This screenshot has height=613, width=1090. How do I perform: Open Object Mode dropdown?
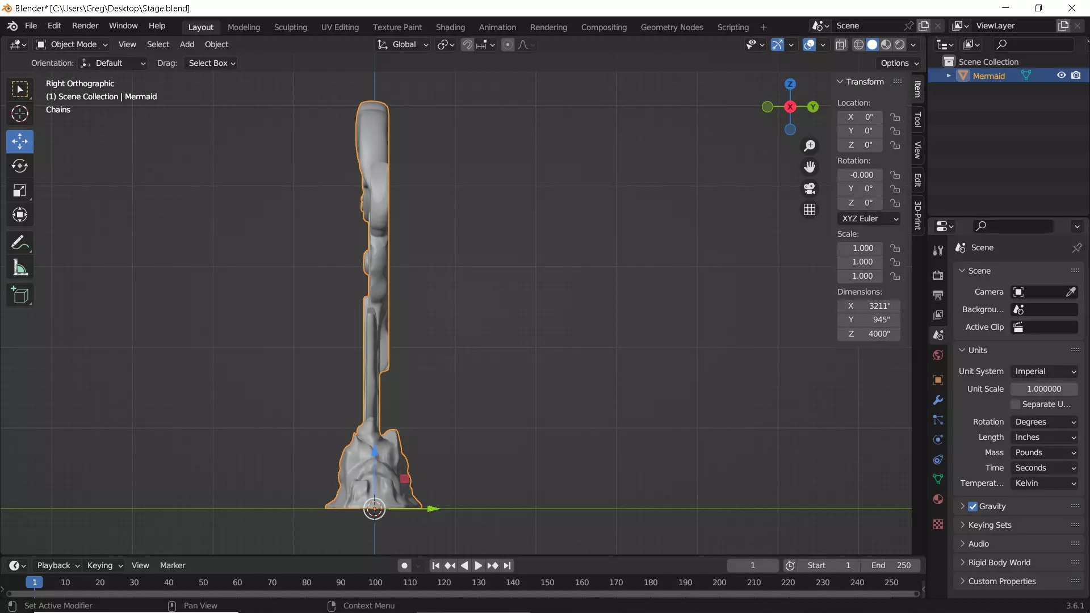(x=72, y=44)
